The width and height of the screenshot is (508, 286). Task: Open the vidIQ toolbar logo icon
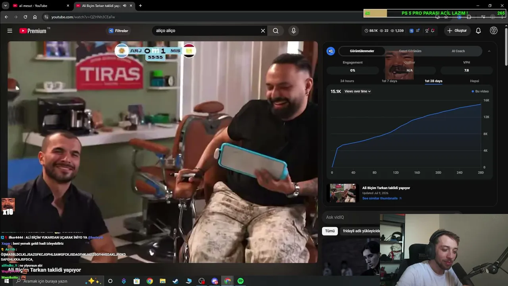[412, 31]
